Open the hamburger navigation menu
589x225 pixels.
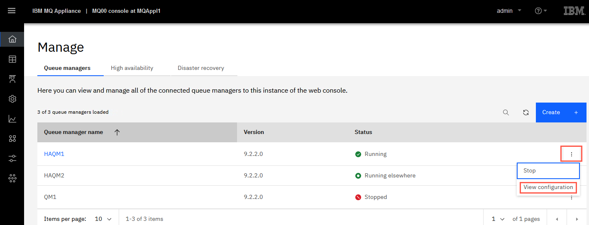point(12,11)
